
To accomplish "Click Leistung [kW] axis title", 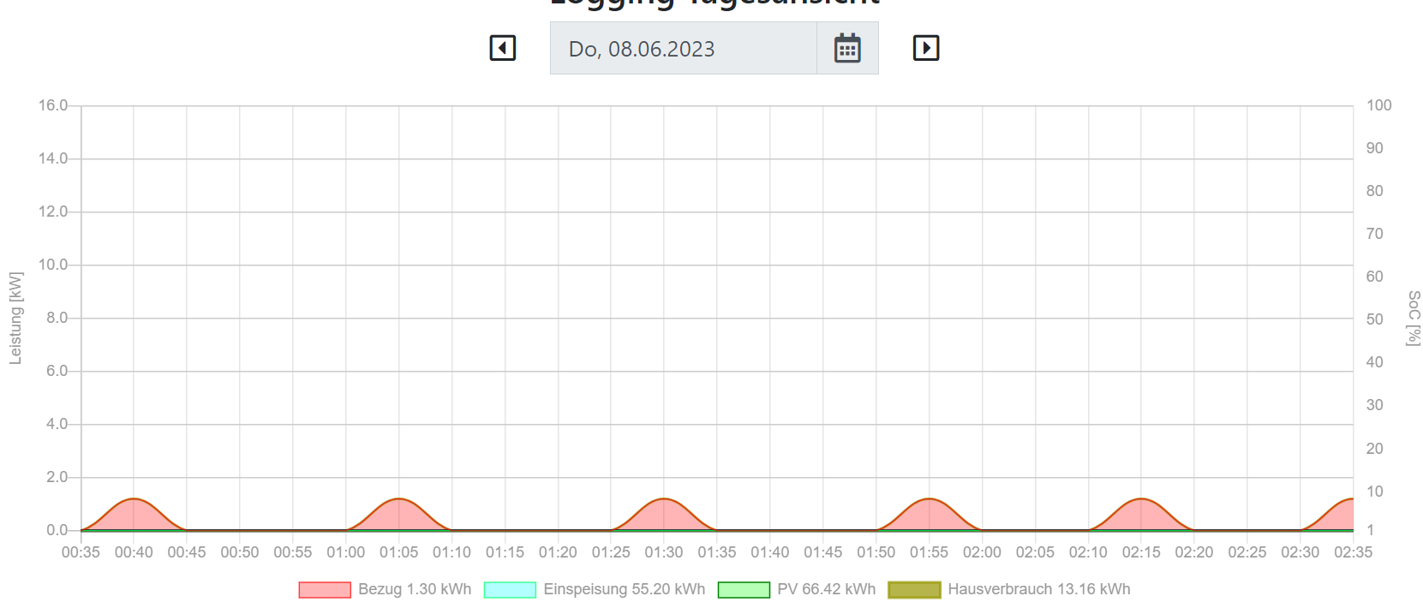I will pos(15,319).
